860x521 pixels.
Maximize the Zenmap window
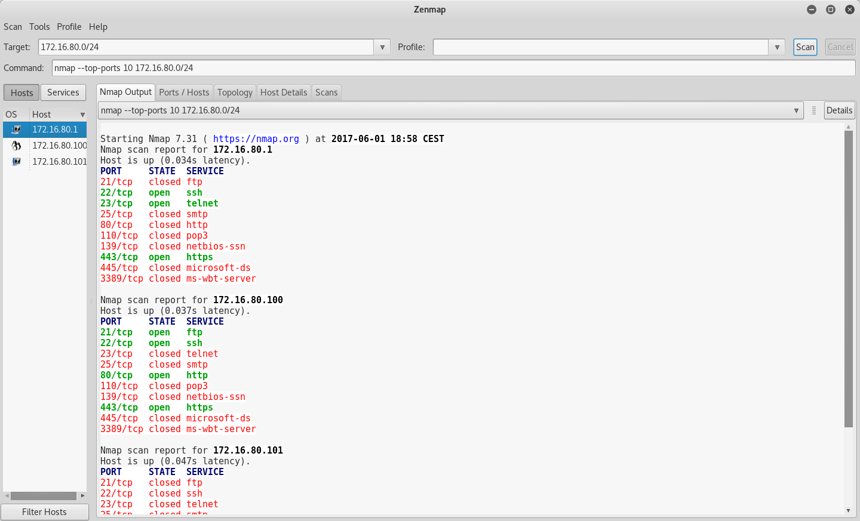(831, 10)
